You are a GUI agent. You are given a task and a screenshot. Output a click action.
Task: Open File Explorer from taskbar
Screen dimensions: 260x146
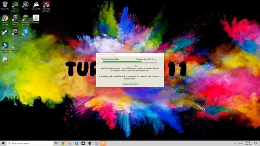pos(69,143)
